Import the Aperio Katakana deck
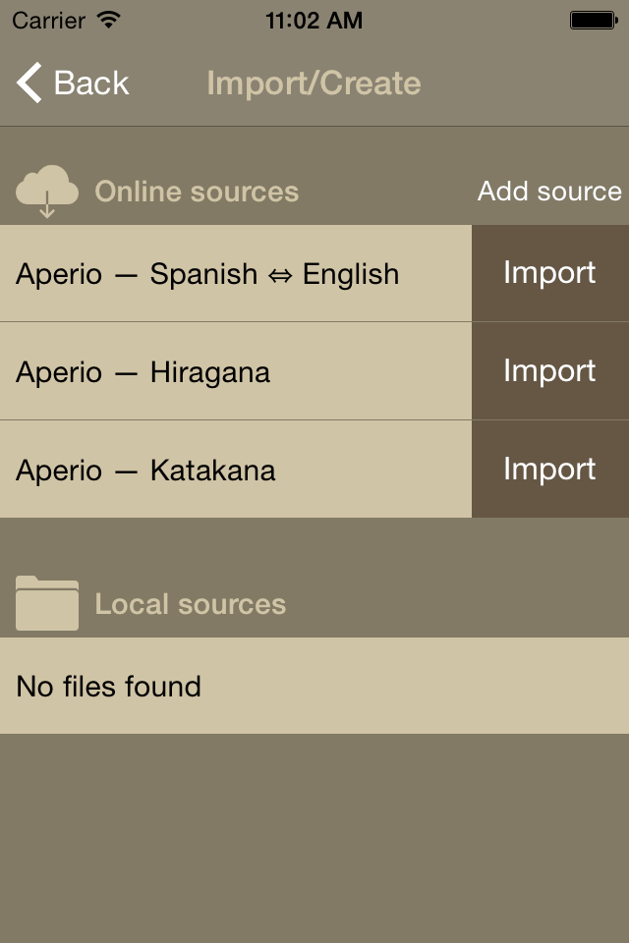This screenshot has height=943, width=629. 549,470
